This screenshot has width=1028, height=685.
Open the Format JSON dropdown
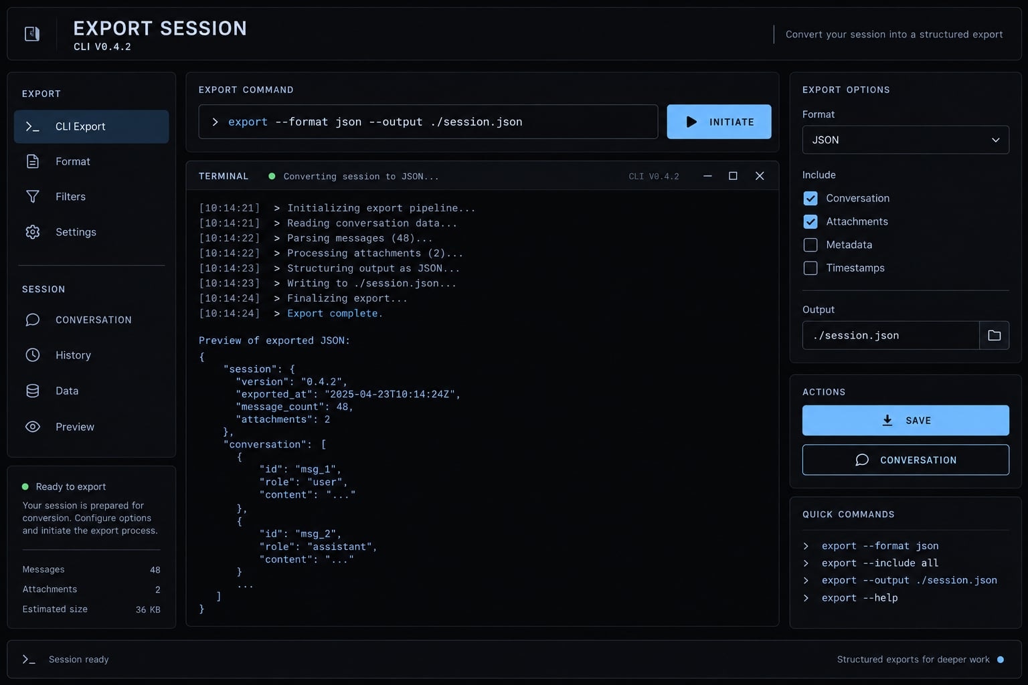pyautogui.click(x=906, y=140)
